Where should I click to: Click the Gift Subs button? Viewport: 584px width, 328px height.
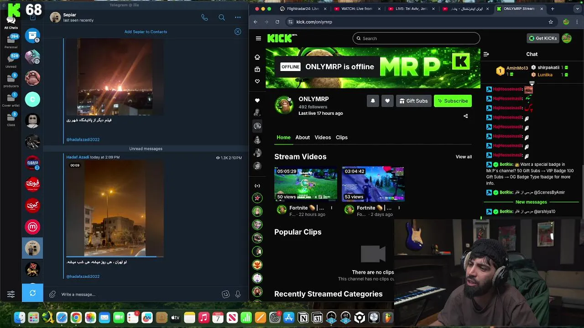413,101
